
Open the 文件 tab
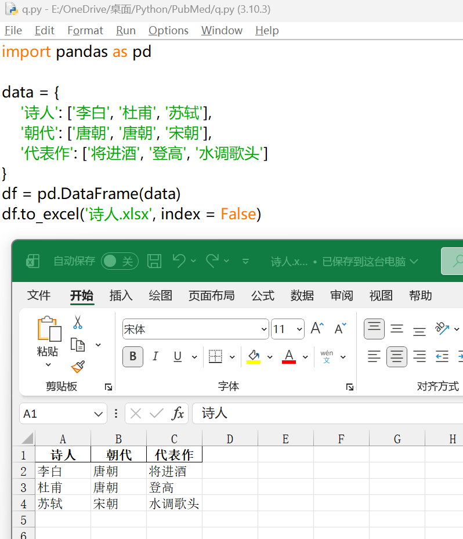tap(38, 295)
